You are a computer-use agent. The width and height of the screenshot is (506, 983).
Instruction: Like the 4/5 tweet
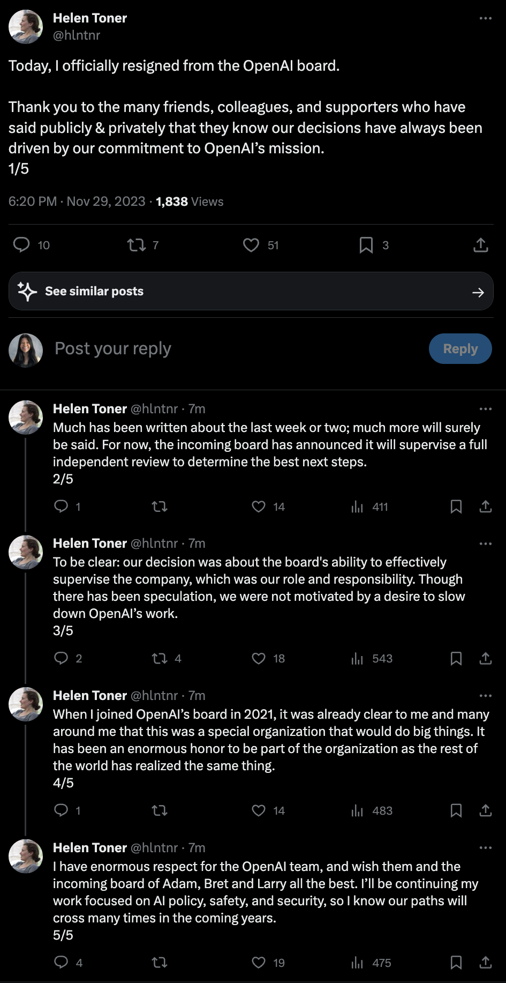pos(259,810)
